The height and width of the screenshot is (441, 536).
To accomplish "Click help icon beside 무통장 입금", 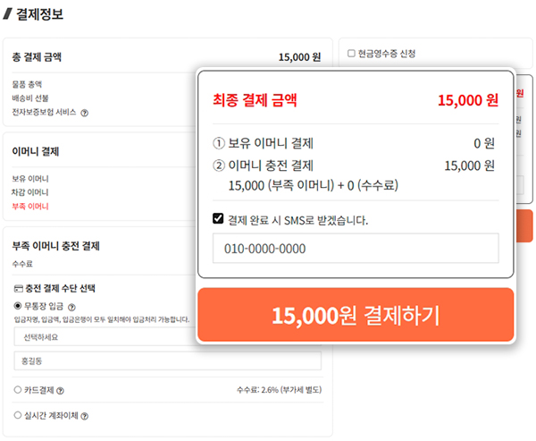I will coord(71,305).
